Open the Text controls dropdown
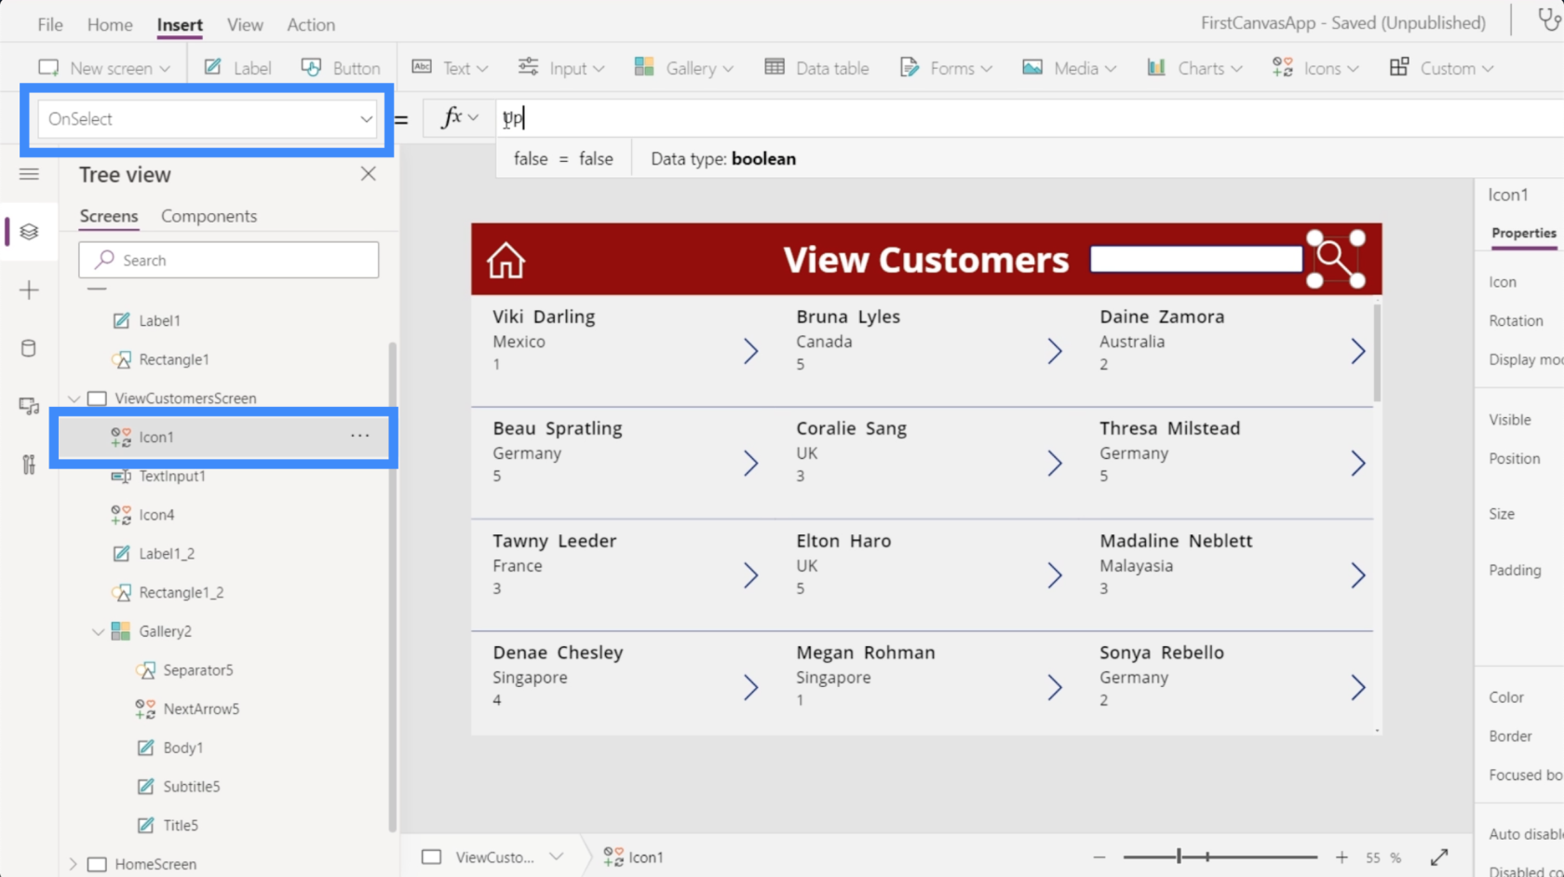 (450, 68)
